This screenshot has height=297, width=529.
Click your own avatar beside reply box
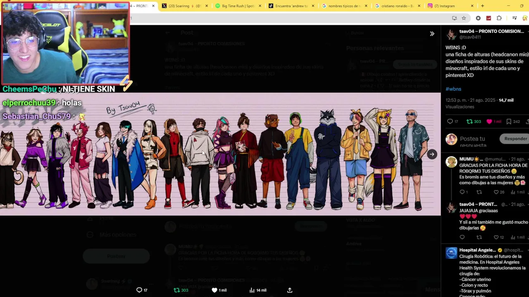tap(451, 139)
